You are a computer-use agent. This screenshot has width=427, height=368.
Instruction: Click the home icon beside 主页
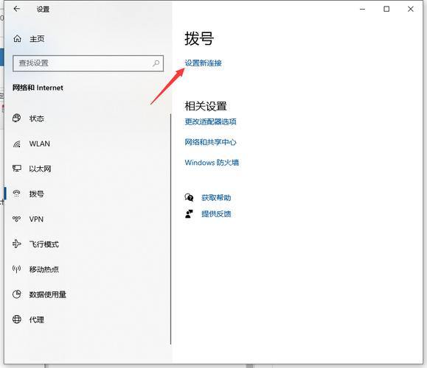coord(17,38)
